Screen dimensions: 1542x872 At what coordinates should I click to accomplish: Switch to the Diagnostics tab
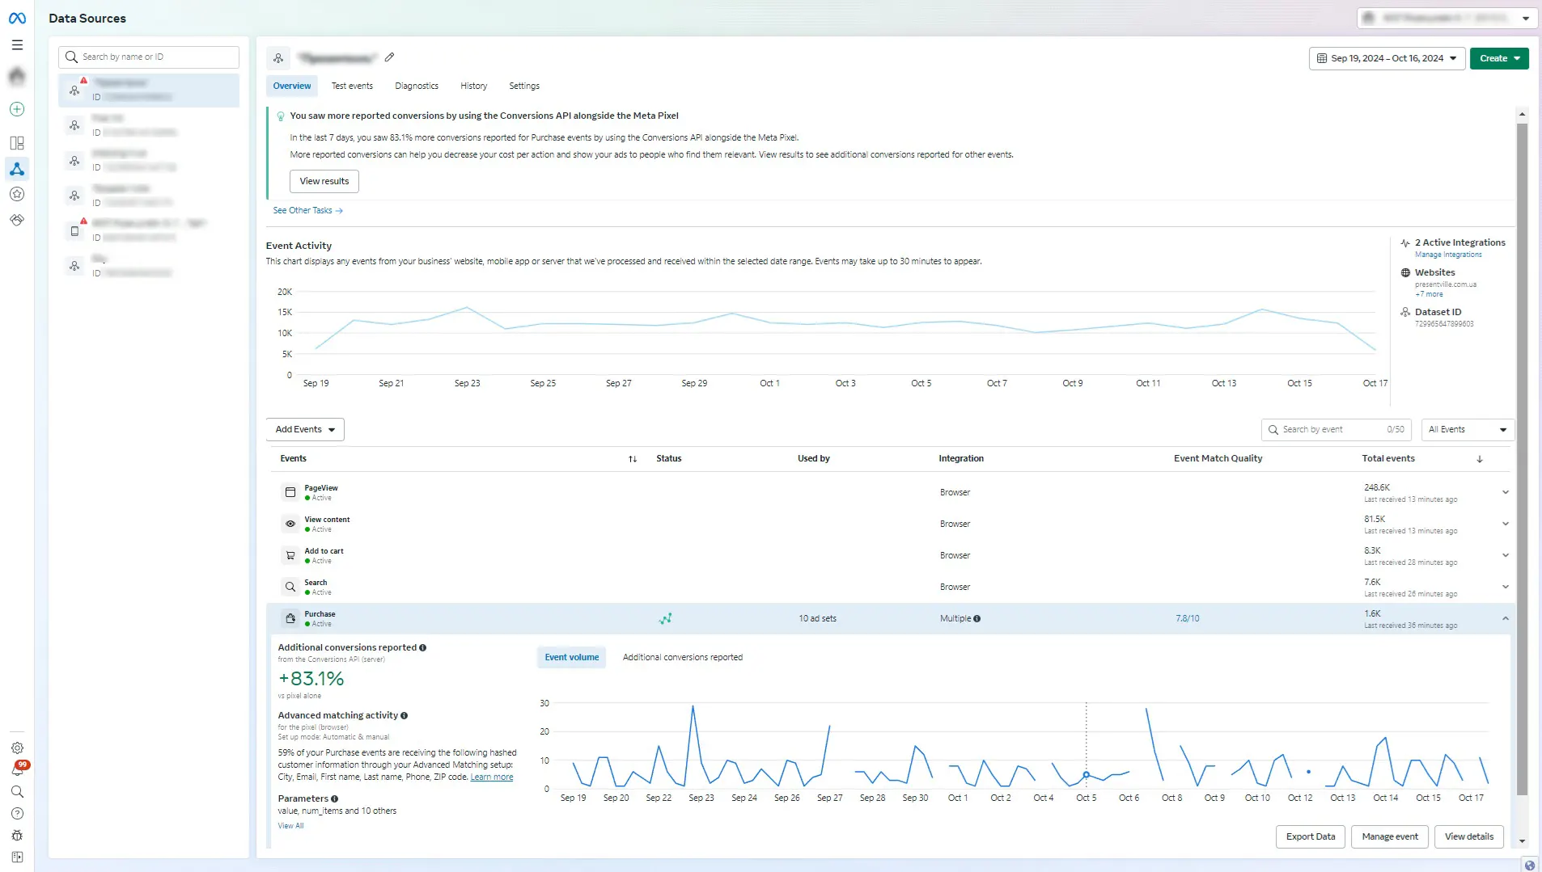[x=417, y=86]
